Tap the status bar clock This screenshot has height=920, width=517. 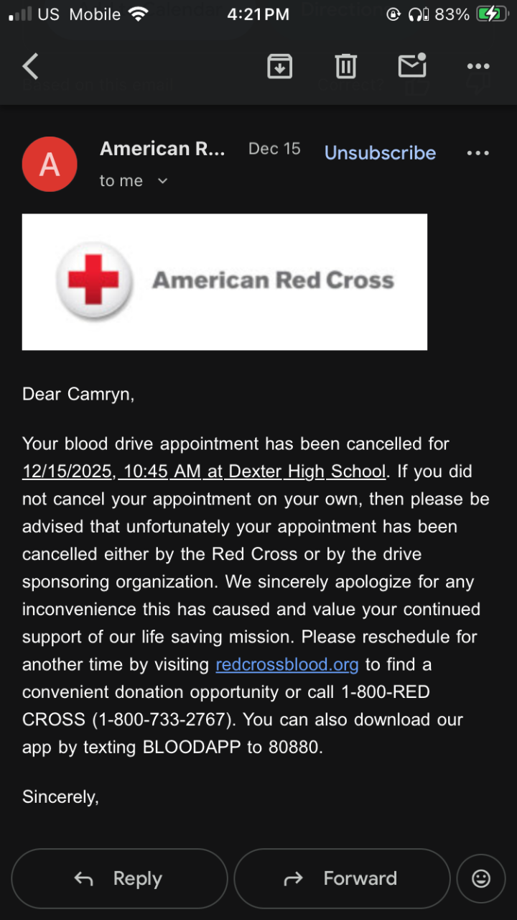click(258, 14)
